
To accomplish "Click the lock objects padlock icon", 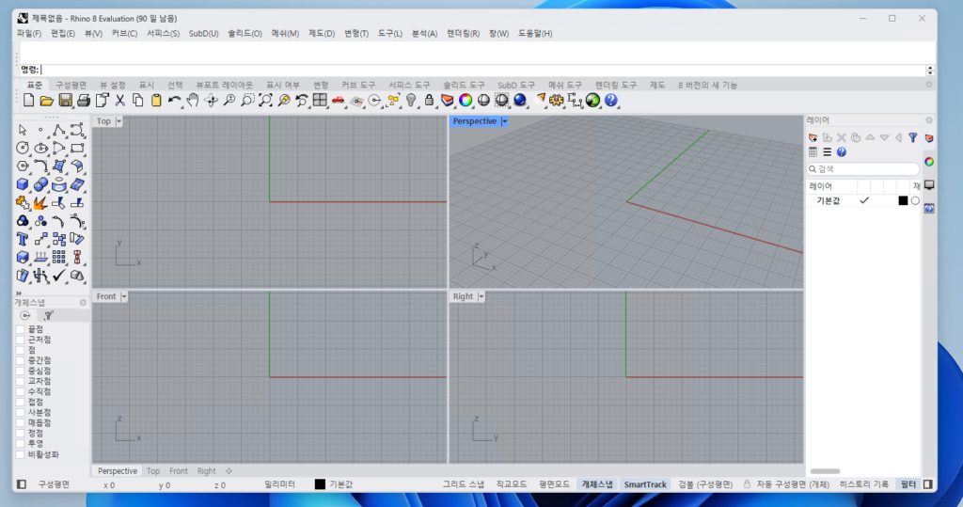I will pos(429,100).
